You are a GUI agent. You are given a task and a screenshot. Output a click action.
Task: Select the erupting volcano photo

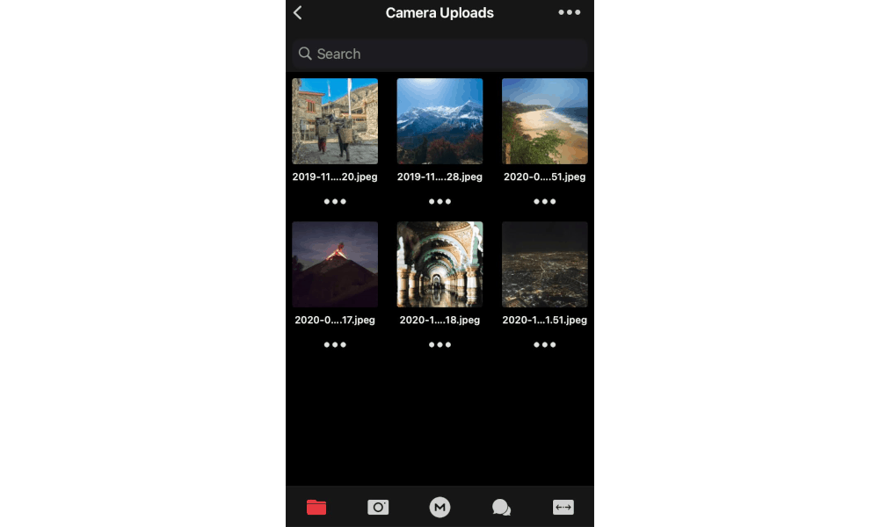pyautogui.click(x=335, y=264)
